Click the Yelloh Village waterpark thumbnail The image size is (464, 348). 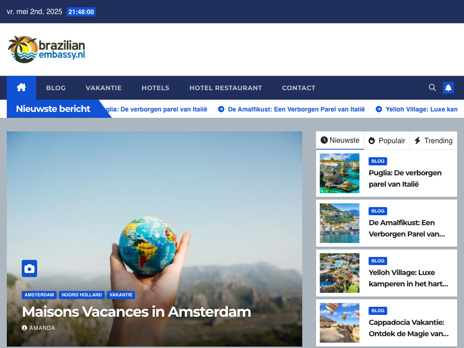point(339,273)
